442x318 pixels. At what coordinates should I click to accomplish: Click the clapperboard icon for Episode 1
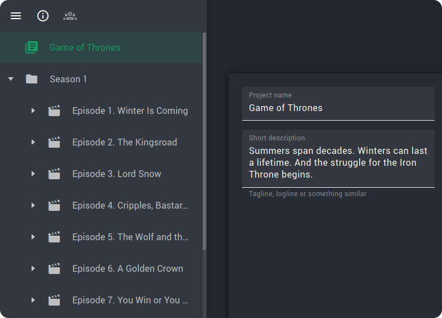point(54,111)
